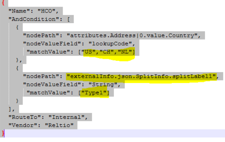Click the "lookupCode" value

coord(110,44)
